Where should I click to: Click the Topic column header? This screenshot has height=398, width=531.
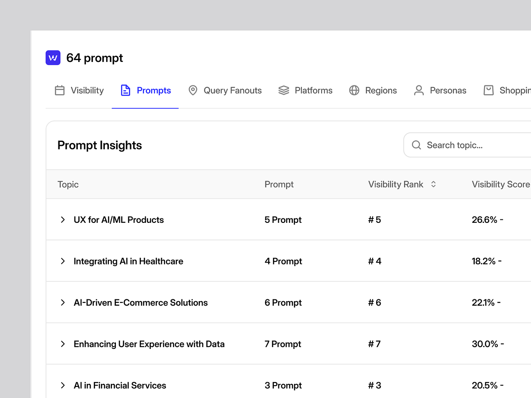point(68,184)
